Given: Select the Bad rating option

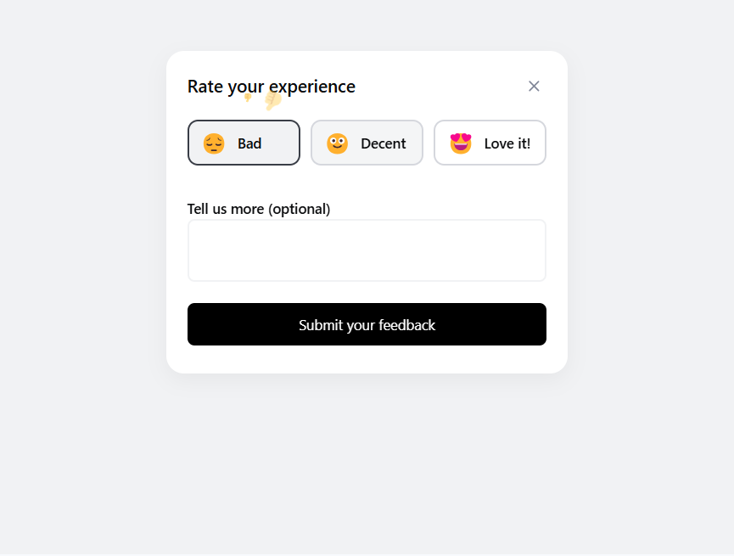Looking at the screenshot, I should pos(244,143).
